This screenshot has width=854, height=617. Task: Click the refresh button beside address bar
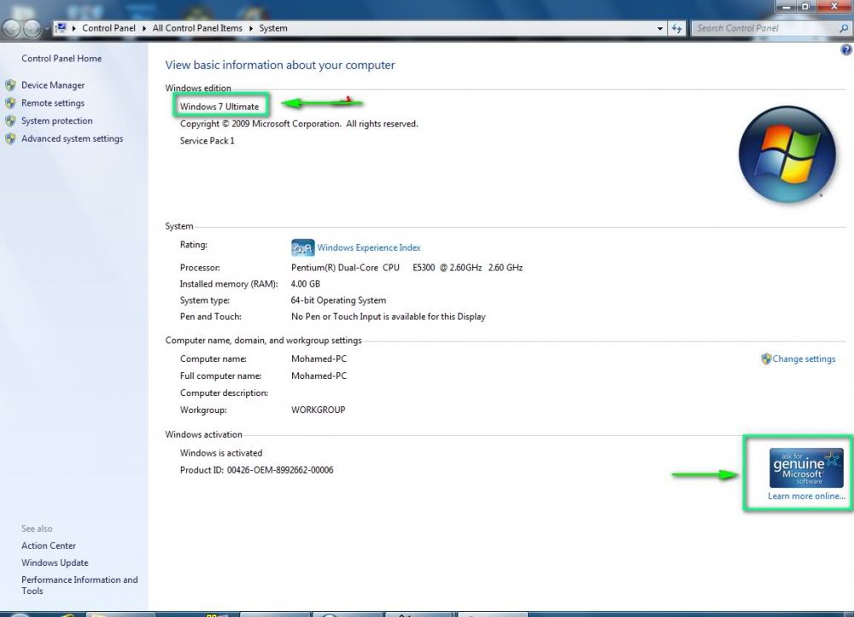[676, 28]
